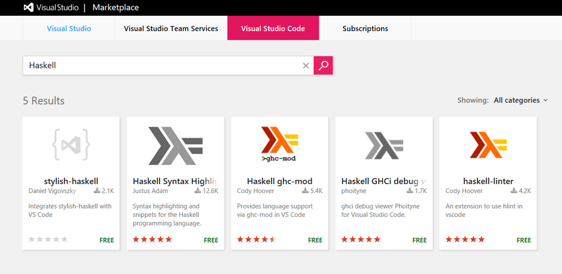Click download icon on haskell-linter card

click(514, 191)
